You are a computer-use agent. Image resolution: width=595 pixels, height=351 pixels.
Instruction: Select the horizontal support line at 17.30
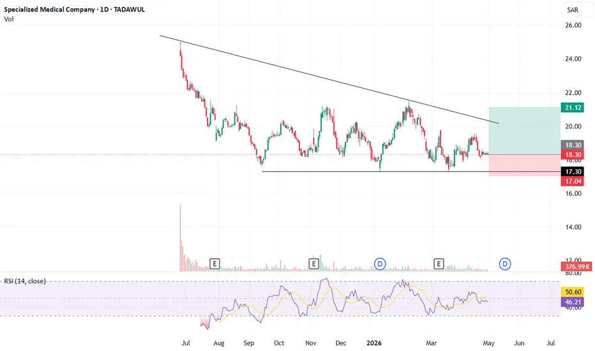411,172
